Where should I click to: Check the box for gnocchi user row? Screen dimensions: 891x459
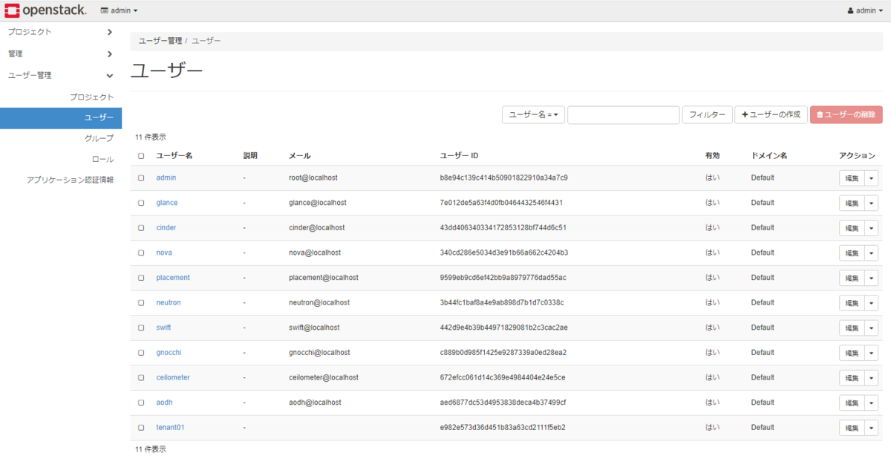point(141,352)
